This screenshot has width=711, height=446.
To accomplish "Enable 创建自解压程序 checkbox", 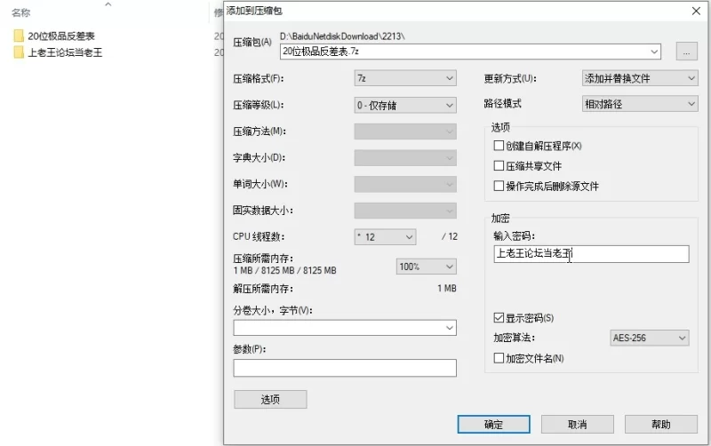I will pyautogui.click(x=499, y=146).
